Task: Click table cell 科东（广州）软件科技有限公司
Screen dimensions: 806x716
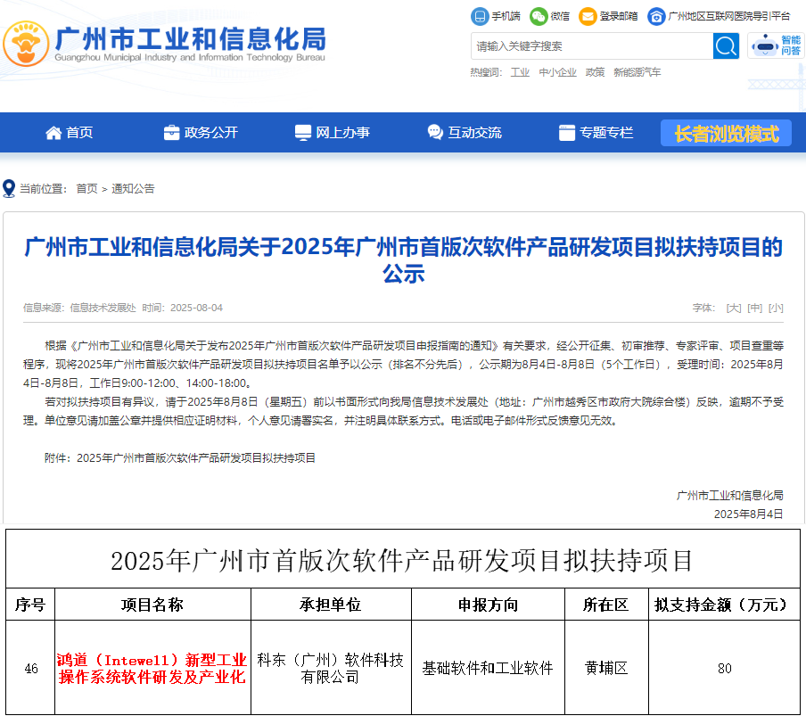Action: tap(331, 668)
